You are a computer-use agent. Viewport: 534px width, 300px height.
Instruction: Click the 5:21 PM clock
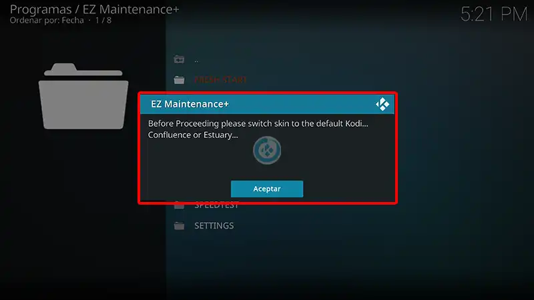(x=494, y=14)
